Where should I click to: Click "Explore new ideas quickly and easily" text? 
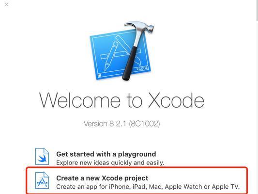pyautogui.click(x=110, y=163)
